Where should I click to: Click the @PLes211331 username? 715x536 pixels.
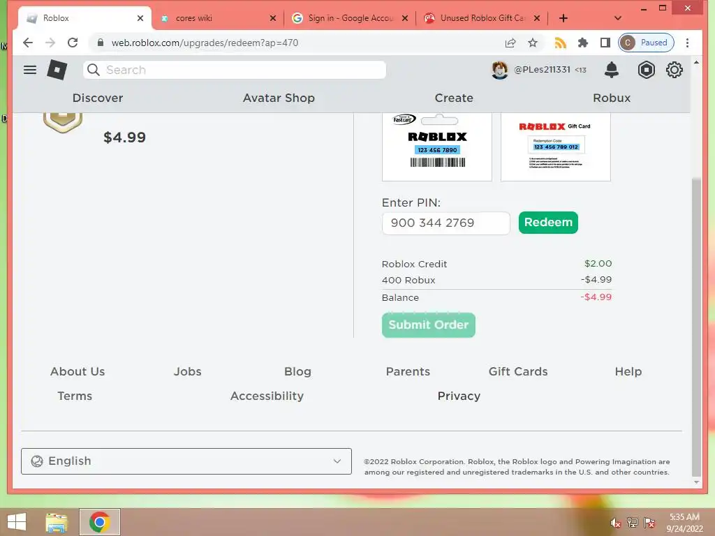coord(542,70)
